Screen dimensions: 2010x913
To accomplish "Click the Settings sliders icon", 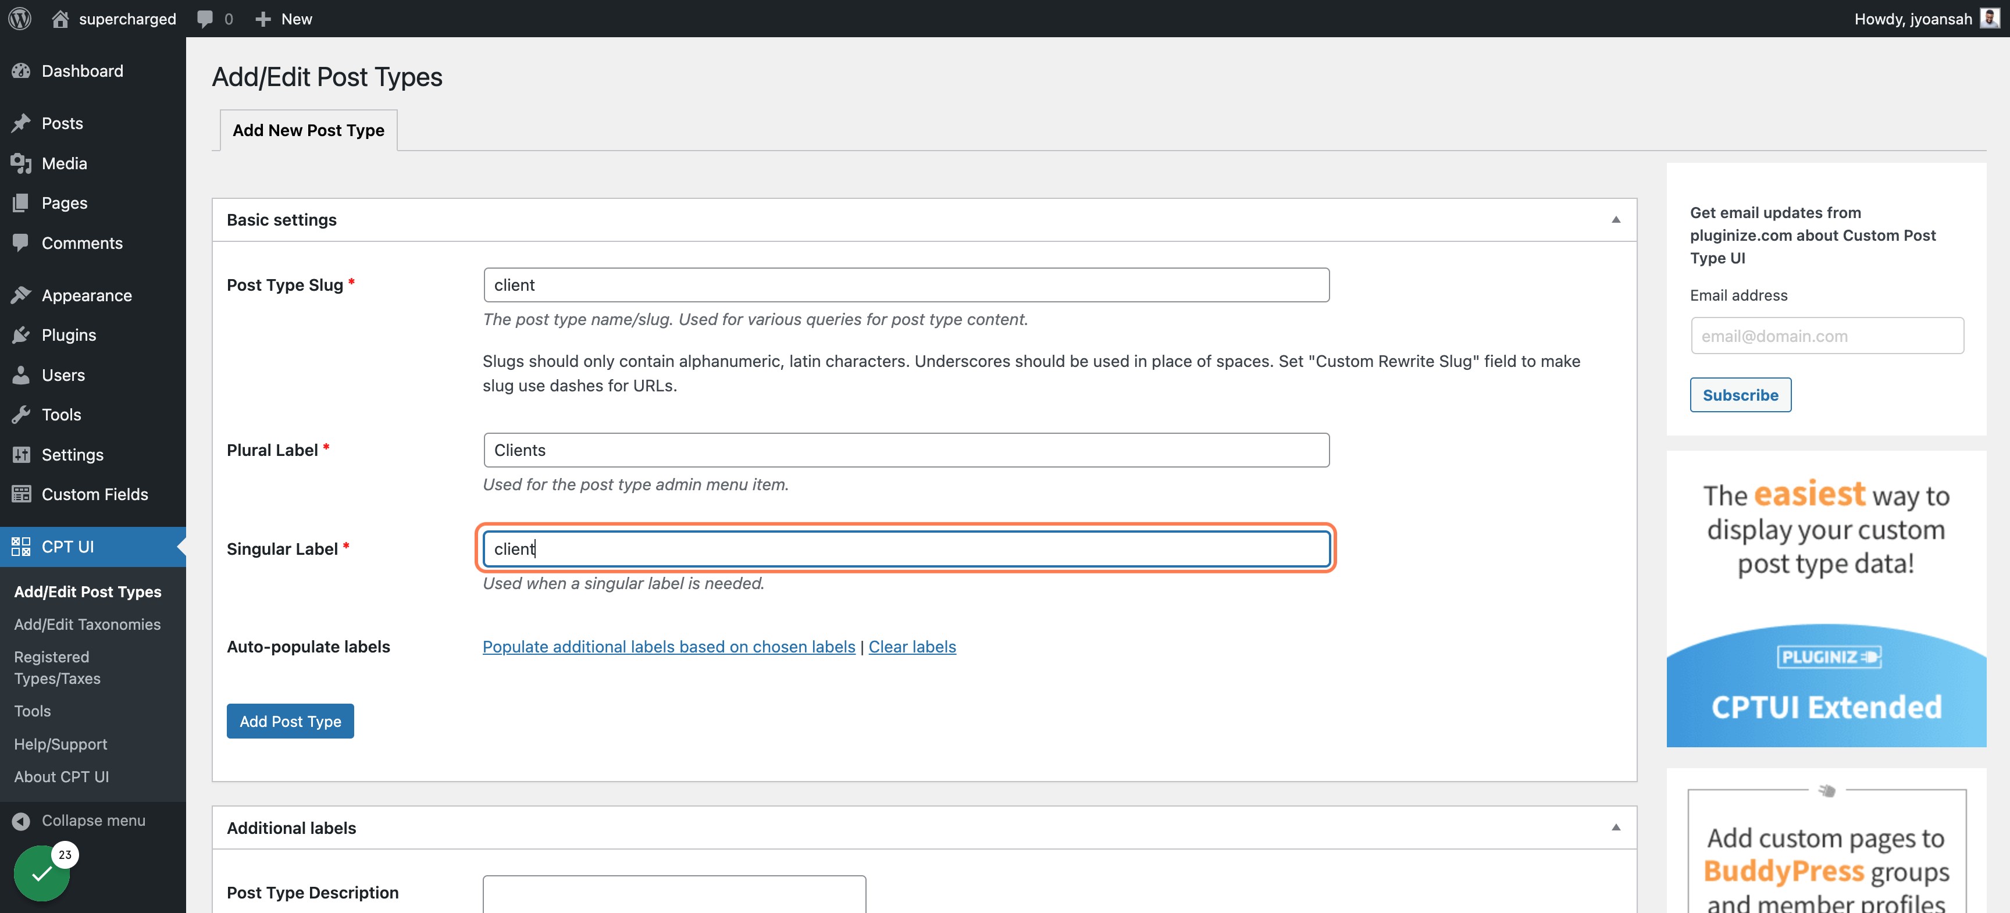I will tap(21, 454).
